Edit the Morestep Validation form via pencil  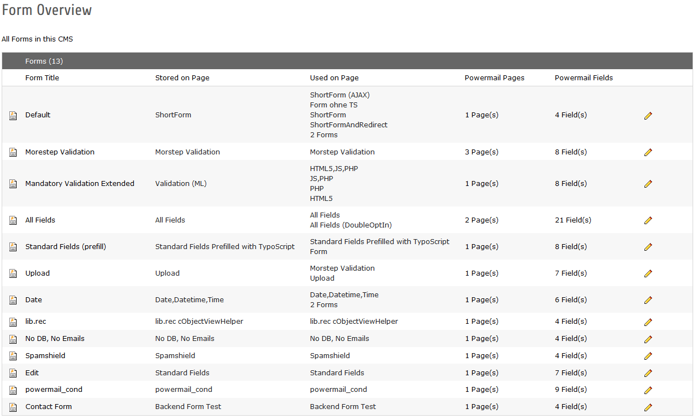click(648, 152)
